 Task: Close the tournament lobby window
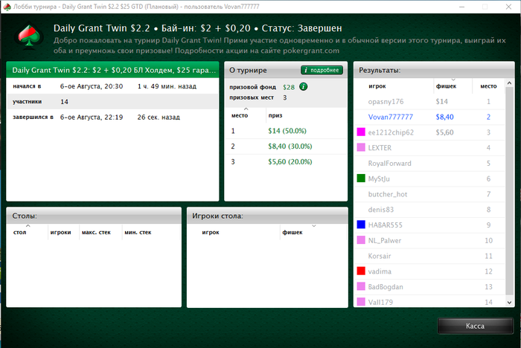[x=508, y=7]
